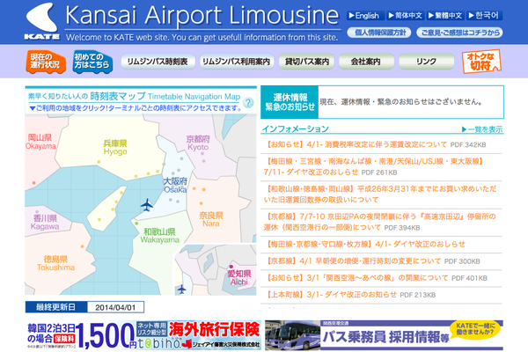The height and width of the screenshot is (352, 528).
Task: Select Kagawa prefecture on the map
Action: [x=45, y=222]
